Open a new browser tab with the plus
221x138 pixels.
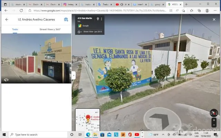point(186,4)
